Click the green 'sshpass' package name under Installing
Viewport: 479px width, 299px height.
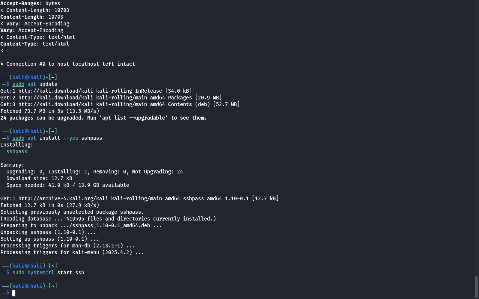click(17, 151)
